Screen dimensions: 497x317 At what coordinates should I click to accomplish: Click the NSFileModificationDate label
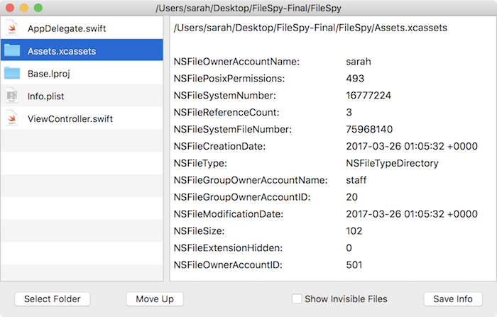(228, 214)
